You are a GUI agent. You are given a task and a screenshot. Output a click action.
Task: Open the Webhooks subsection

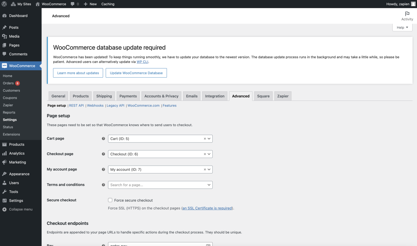(x=95, y=106)
